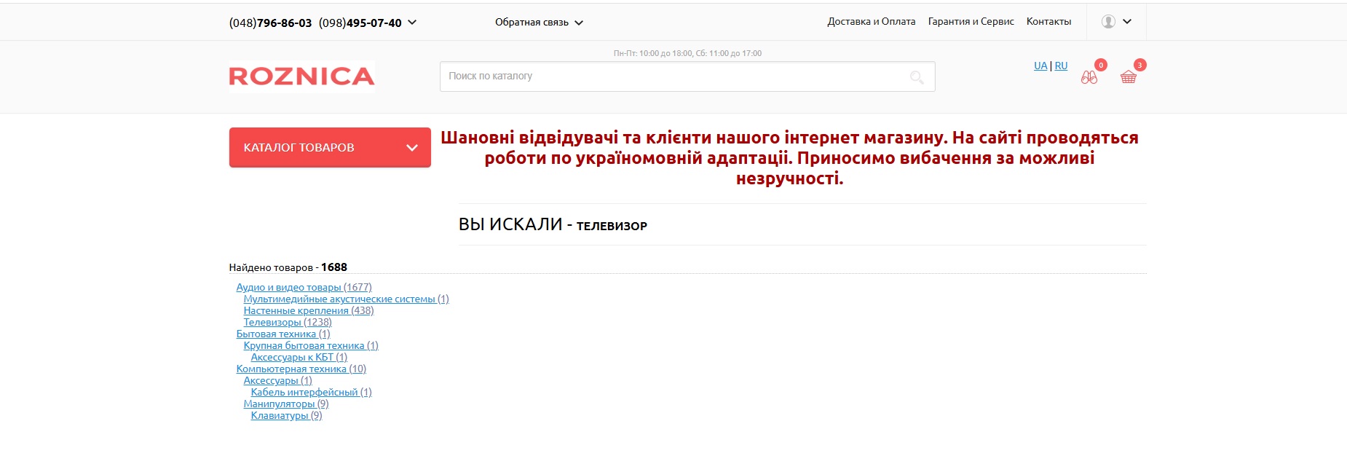This screenshot has width=1347, height=464.
Task: Open the shopping cart basket icon
Action: pyautogui.click(x=1128, y=77)
